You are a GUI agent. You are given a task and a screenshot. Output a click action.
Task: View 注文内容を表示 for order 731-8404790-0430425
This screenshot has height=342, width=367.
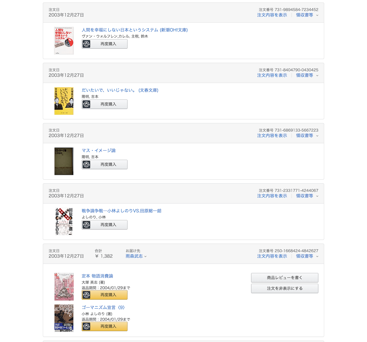(x=272, y=75)
